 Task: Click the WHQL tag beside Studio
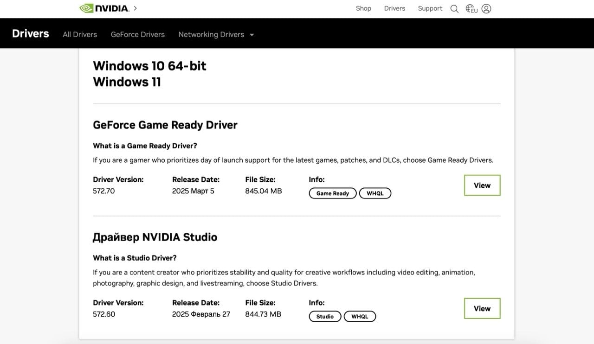pos(360,317)
